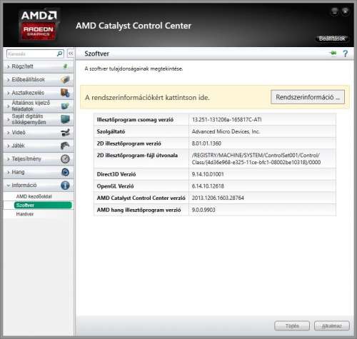357x339 pixels.
Task: Click audio driver version 9.0.0.9903
Action: (203, 210)
